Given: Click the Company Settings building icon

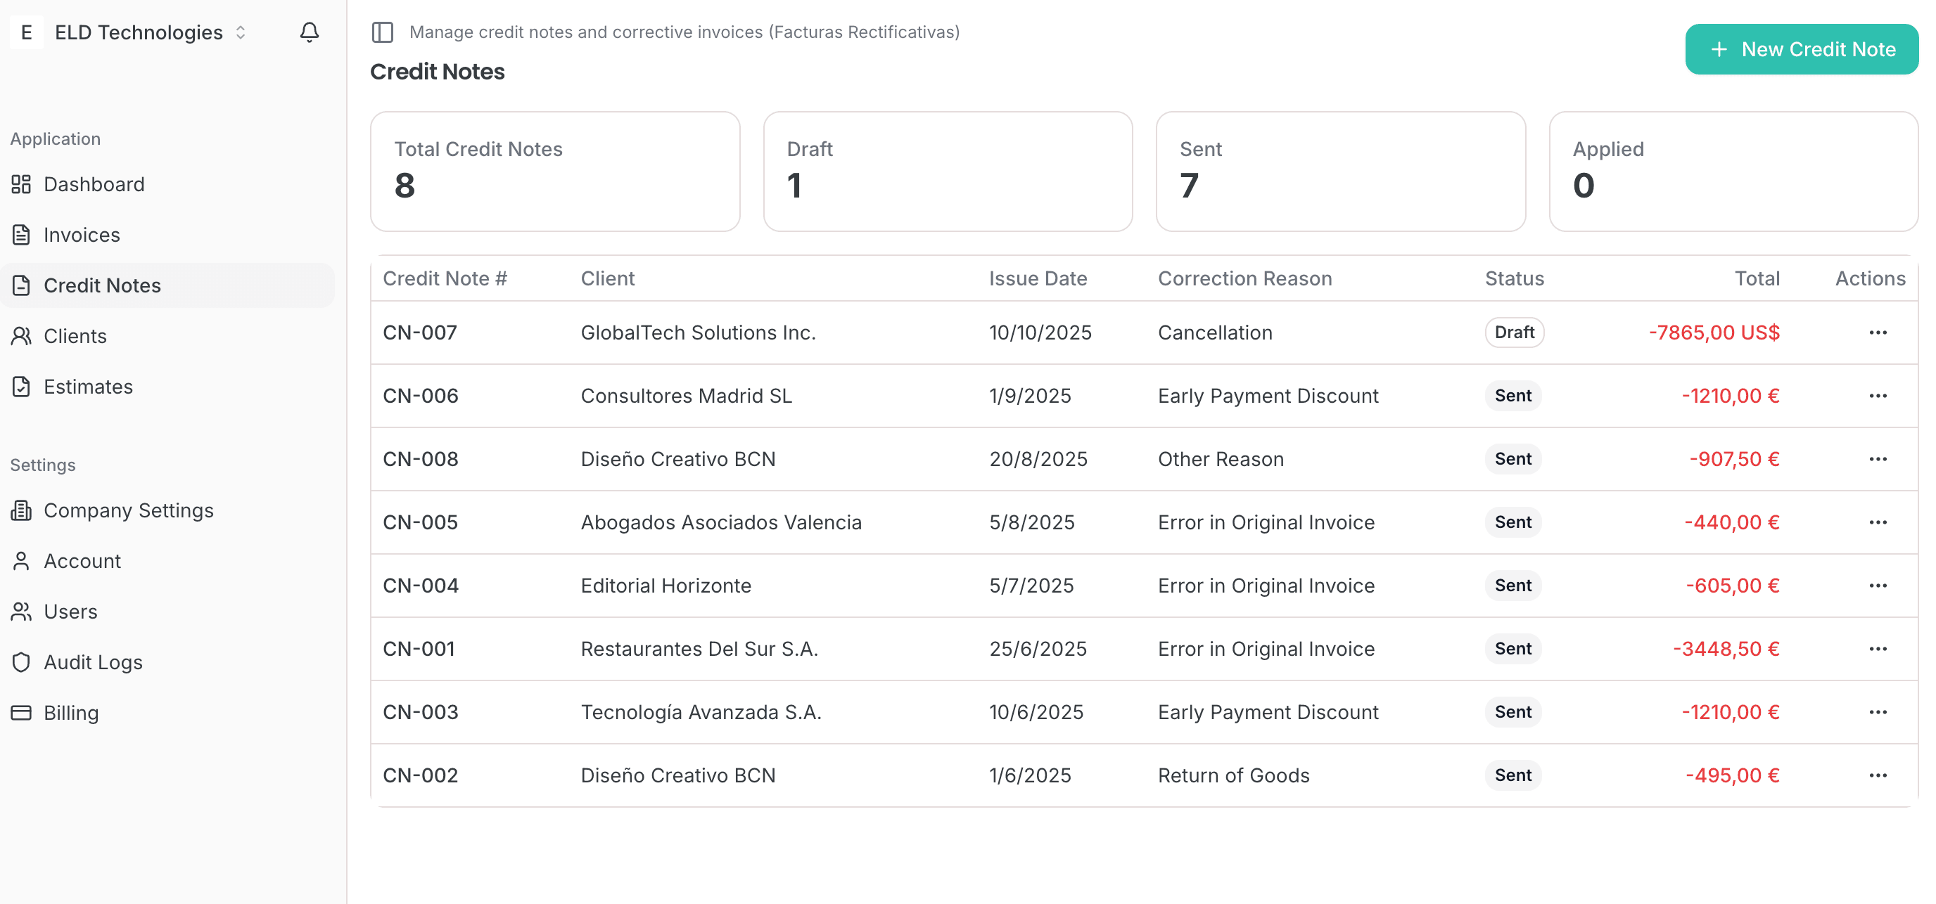Looking at the screenshot, I should tap(20, 510).
